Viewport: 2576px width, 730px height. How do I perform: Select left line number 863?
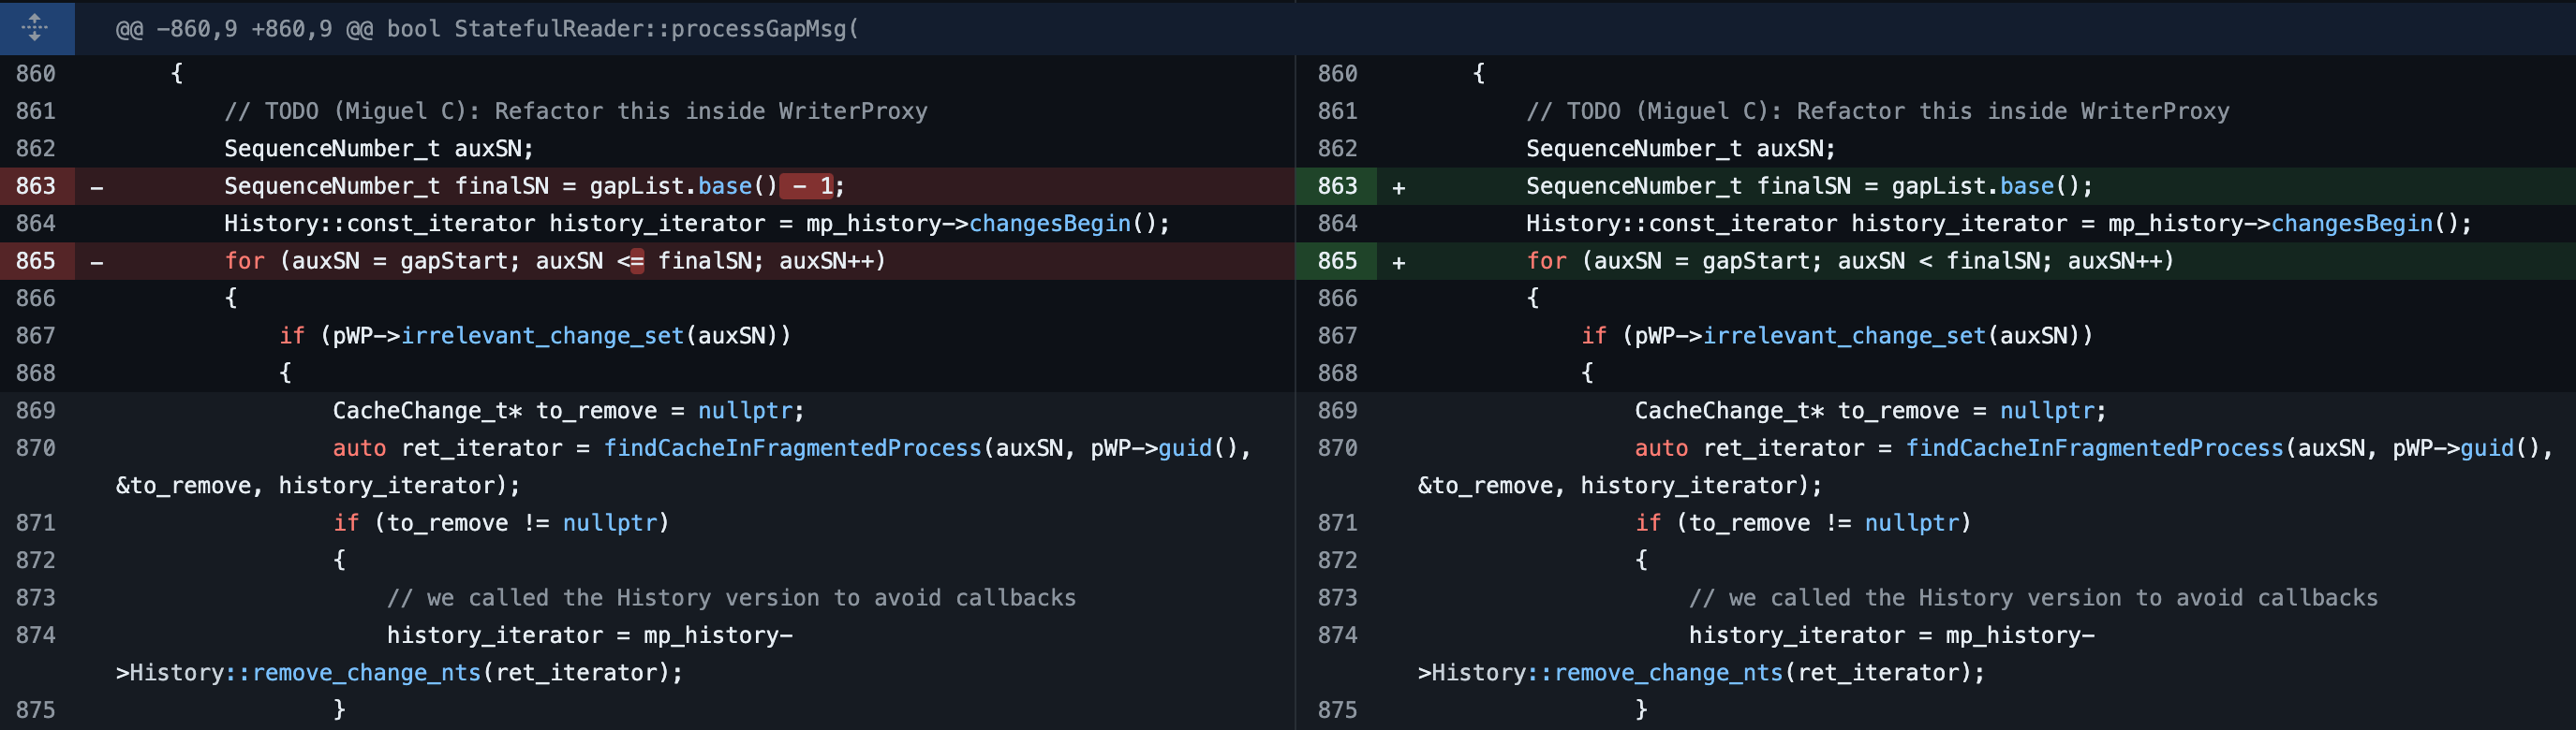tap(36, 187)
